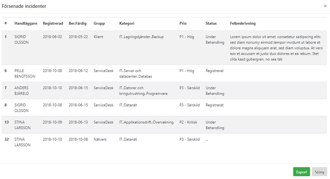330x179 pixels.
Task: Select incident 6 assigned to Pelle Bengtsson
Action: pyautogui.click(x=164, y=73)
